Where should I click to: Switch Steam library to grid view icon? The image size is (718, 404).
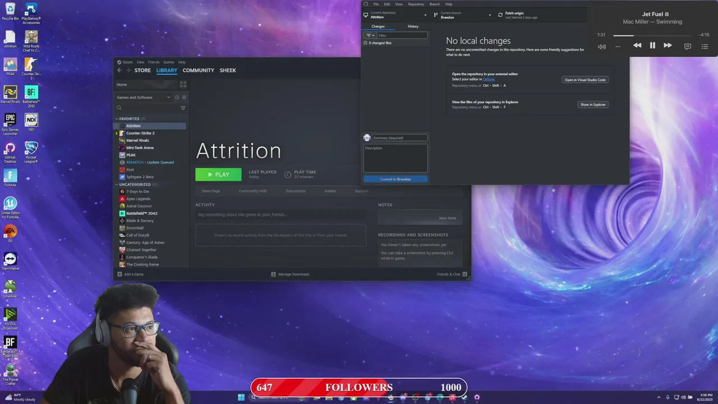(x=183, y=85)
